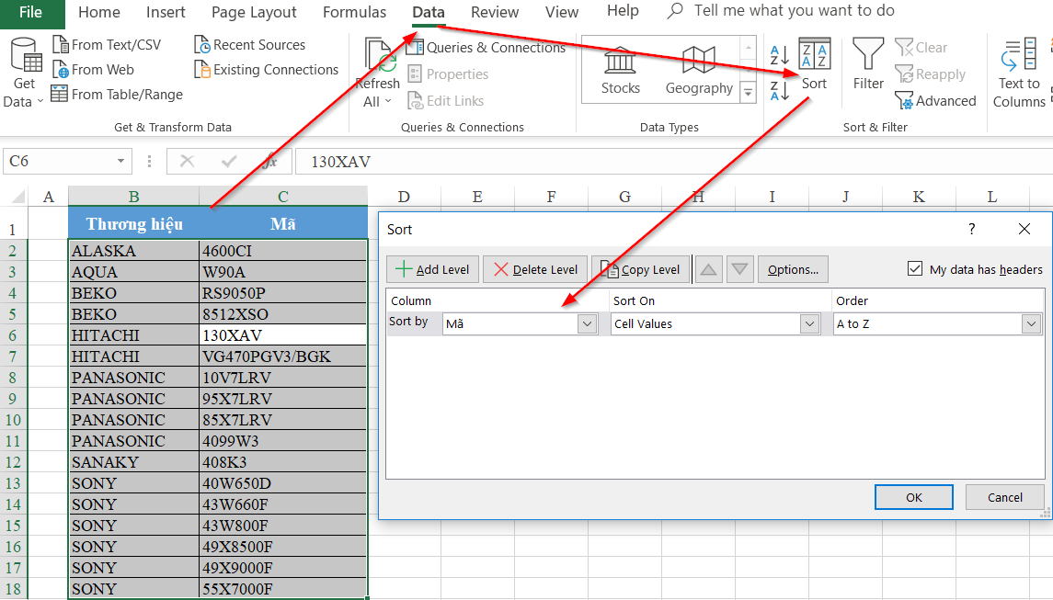Import data From Web

coord(94,70)
